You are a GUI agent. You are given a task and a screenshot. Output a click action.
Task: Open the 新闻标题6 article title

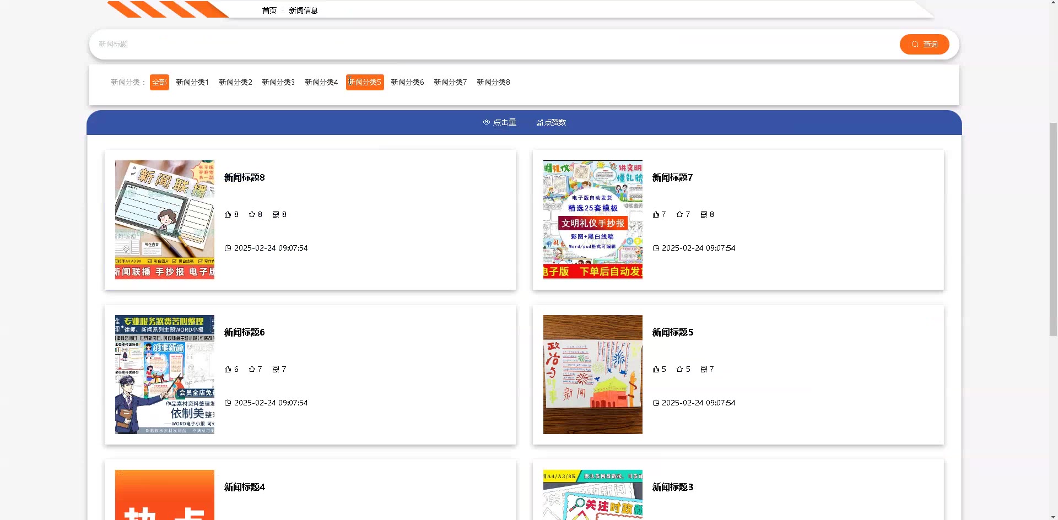245,332
